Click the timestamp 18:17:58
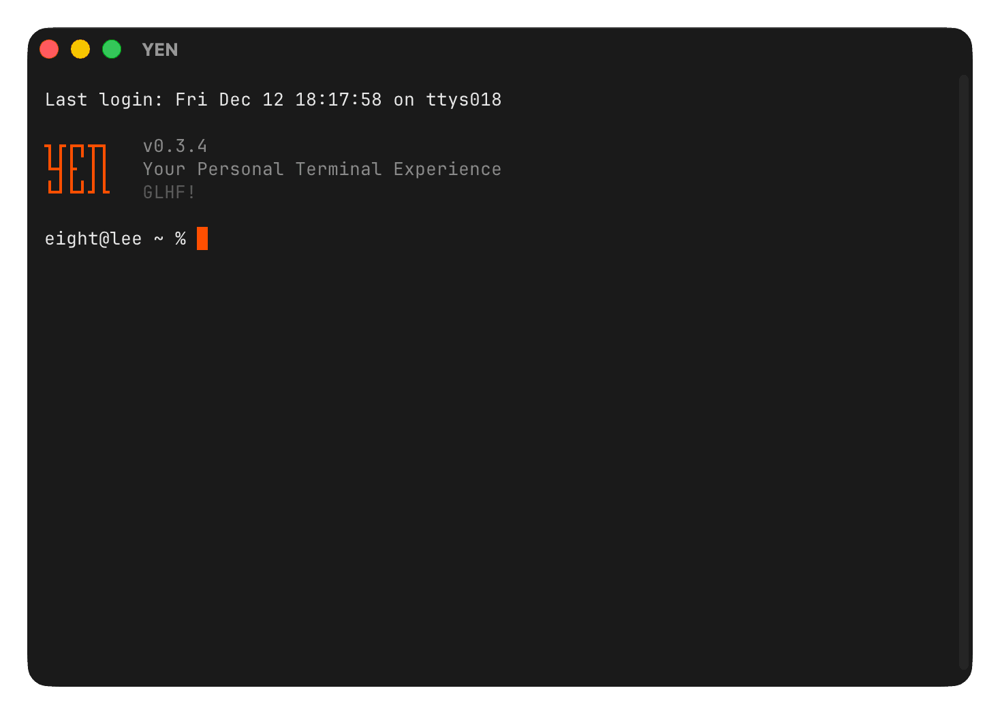Image resolution: width=1000 pixels, height=714 pixels. 334,99
